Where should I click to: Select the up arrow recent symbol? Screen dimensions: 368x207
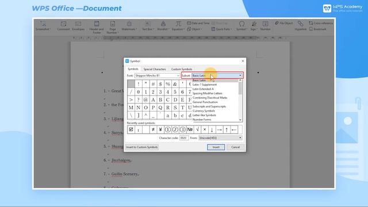click(227, 129)
